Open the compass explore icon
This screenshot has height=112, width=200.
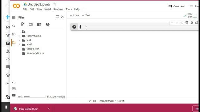click(8, 27)
